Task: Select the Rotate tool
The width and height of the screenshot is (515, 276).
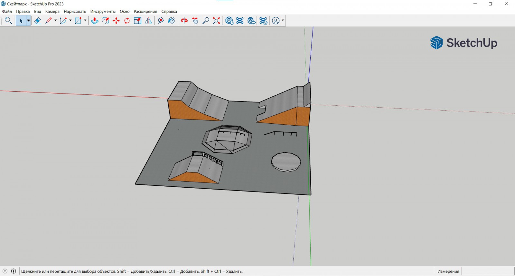Action: (x=127, y=21)
